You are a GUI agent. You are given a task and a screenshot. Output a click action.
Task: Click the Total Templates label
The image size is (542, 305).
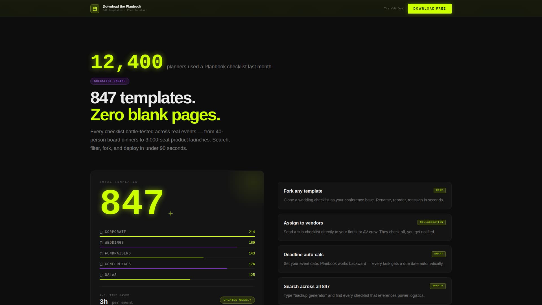pos(119,182)
